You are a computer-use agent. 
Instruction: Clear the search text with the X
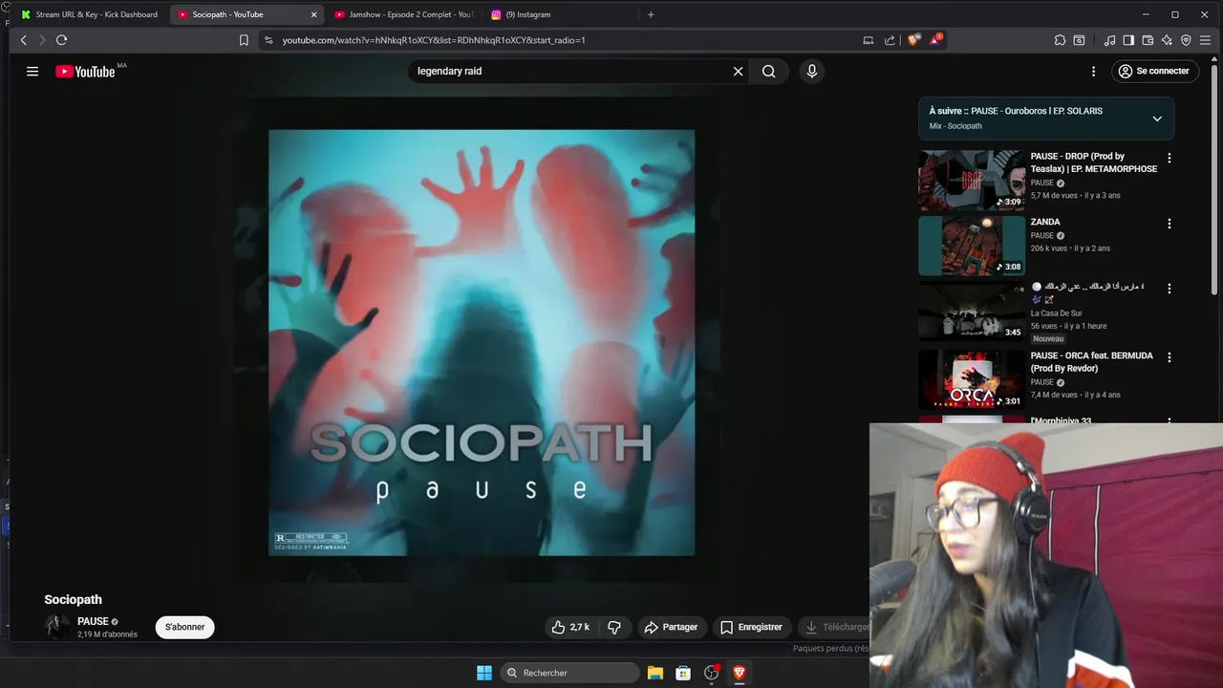pos(738,71)
